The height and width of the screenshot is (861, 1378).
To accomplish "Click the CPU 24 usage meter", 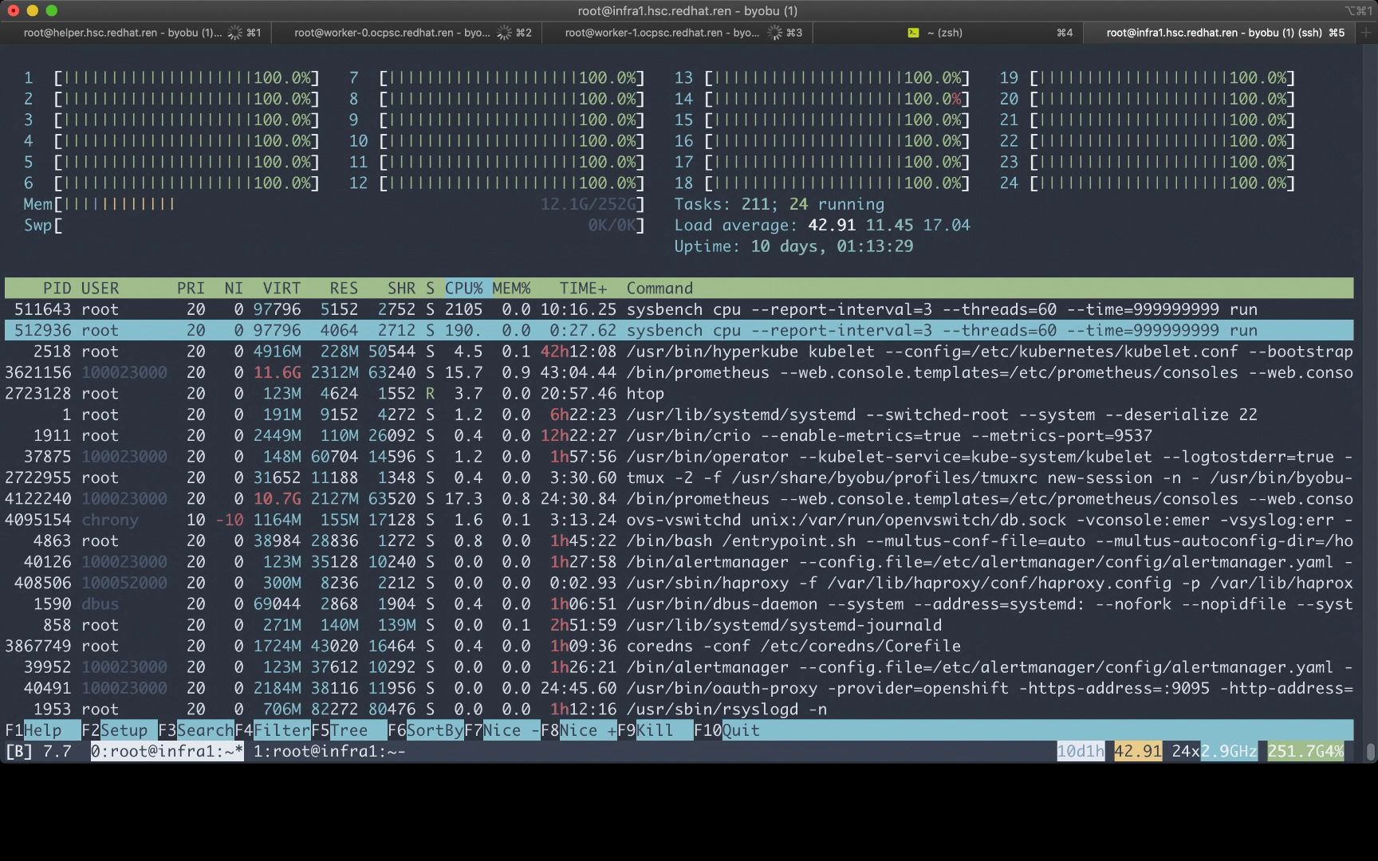I will tap(1148, 183).
